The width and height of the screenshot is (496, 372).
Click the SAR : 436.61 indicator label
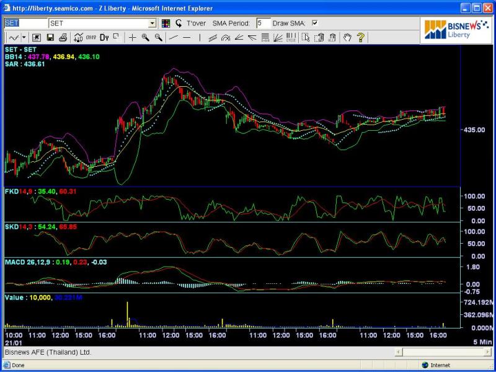coord(25,64)
